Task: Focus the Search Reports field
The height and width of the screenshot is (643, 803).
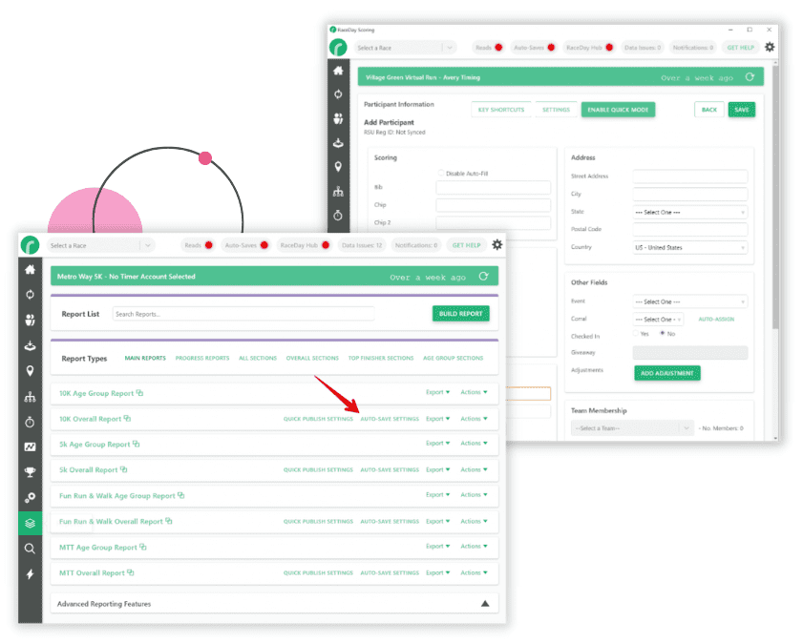Action: point(243,314)
